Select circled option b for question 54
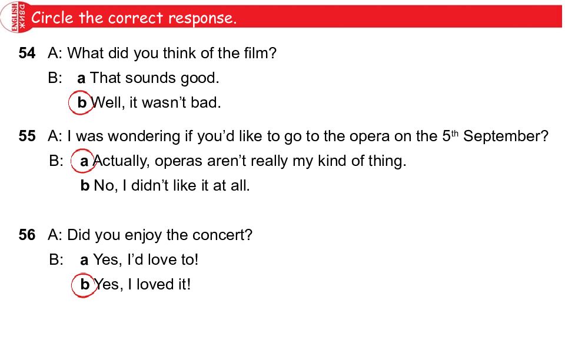Screen dimensions: 565x353 click(145, 102)
